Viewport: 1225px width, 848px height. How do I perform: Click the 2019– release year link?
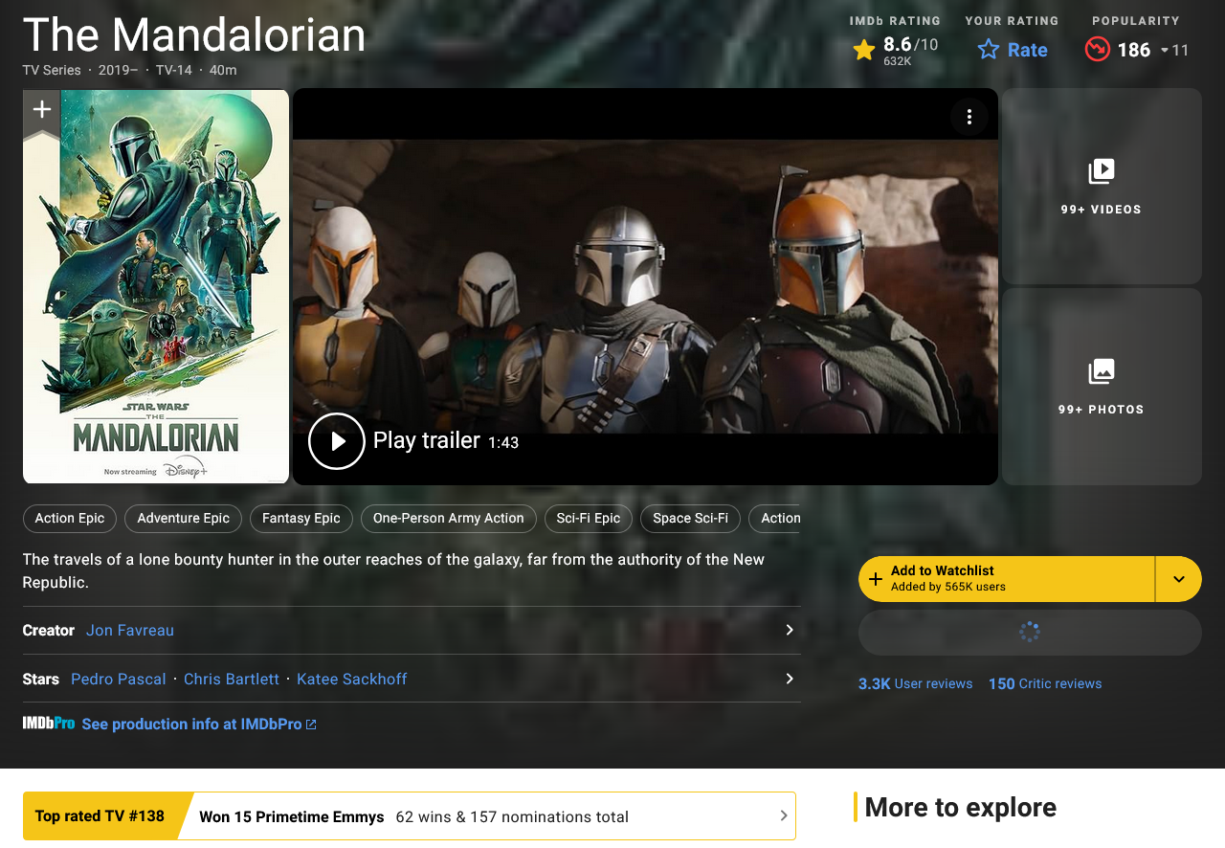point(118,70)
